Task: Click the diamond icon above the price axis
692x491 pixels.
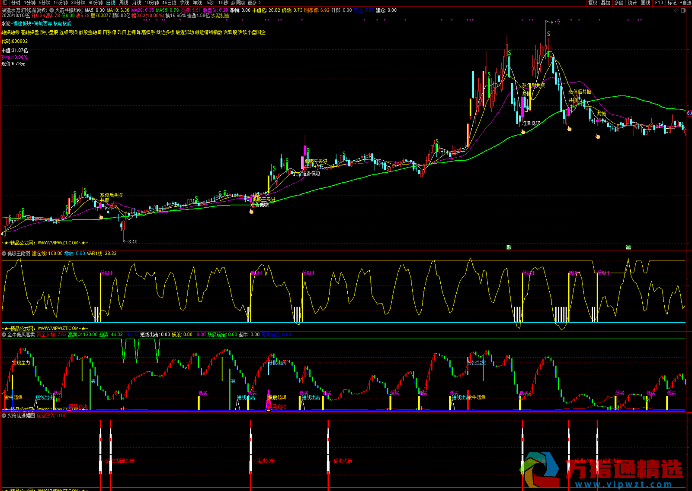Action: pyautogui.click(x=676, y=10)
